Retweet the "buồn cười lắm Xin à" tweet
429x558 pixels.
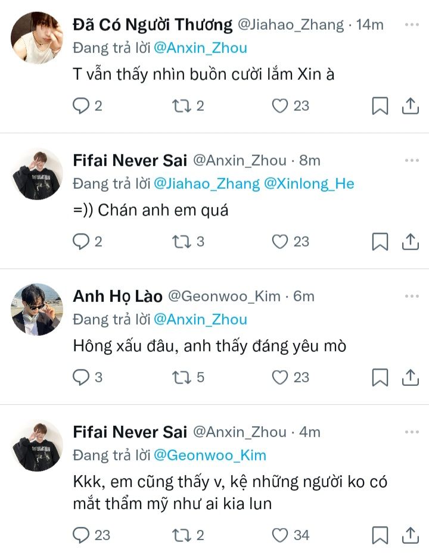click(179, 106)
